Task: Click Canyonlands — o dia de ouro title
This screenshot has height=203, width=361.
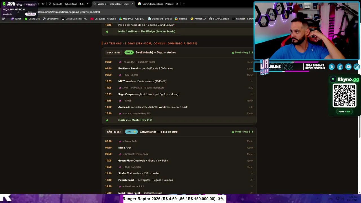Action: click(159, 132)
